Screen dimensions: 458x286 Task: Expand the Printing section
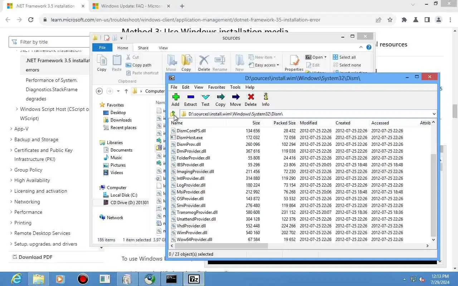(11, 223)
